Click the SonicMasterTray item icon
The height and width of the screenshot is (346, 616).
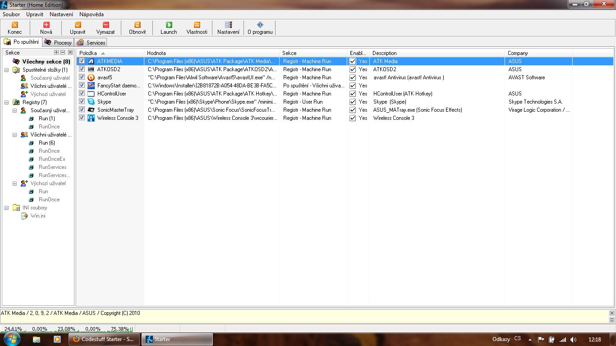91,110
